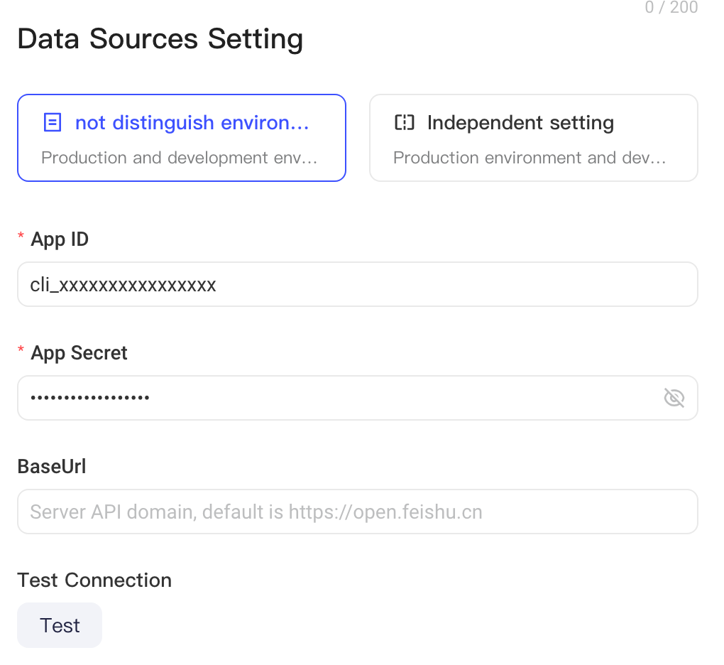Focus the App Secret password field
Viewport: 724px width, 665px height.
click(357, 398)
